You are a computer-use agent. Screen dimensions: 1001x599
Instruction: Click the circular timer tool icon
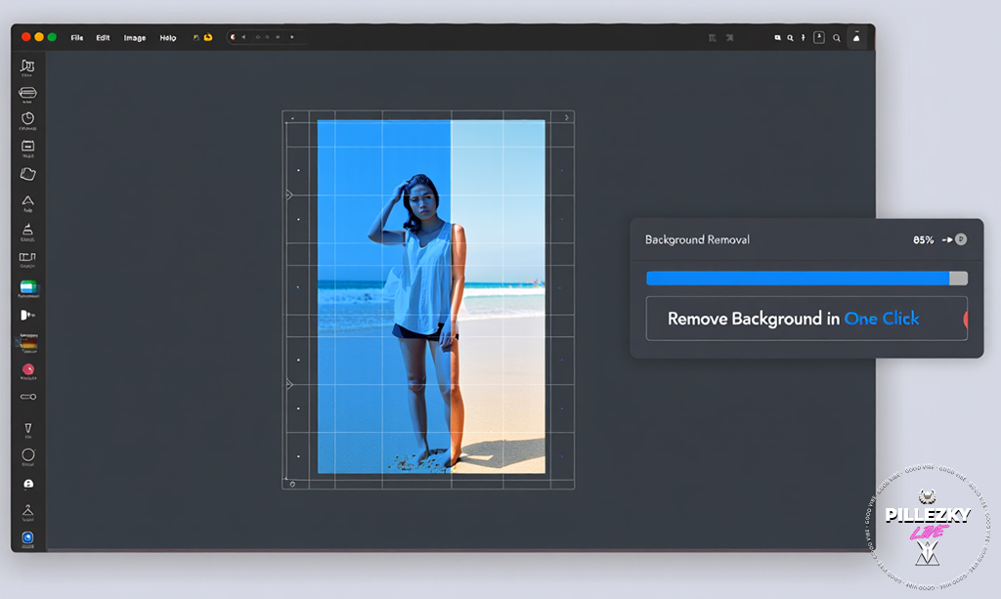pos(27,118)
